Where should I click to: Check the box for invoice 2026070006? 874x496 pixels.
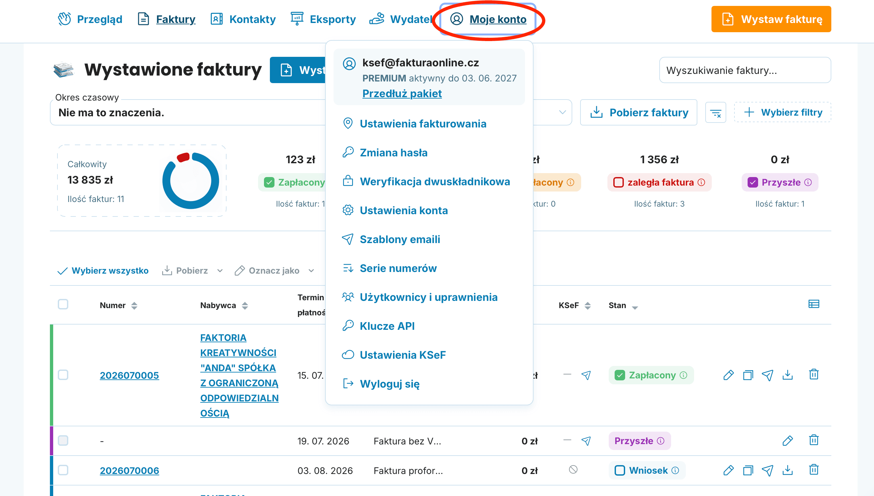63,470
